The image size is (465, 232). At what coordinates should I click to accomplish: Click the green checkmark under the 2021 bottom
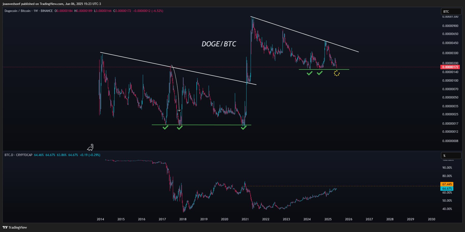244,128
